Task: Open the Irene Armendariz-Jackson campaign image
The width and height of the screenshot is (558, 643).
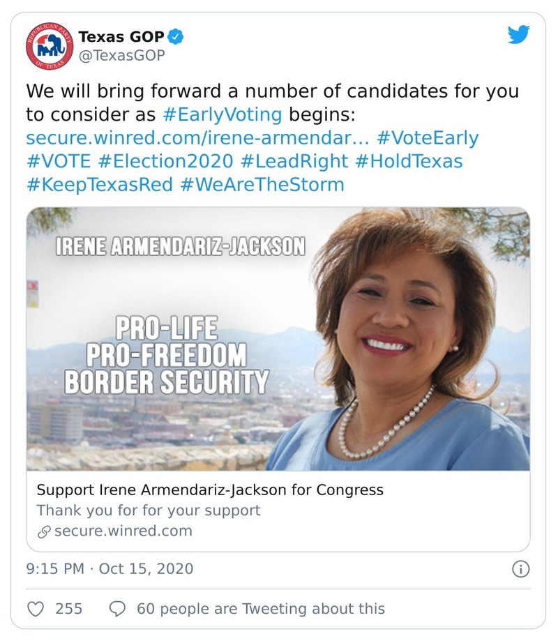Action: click(x=278, y=339)
